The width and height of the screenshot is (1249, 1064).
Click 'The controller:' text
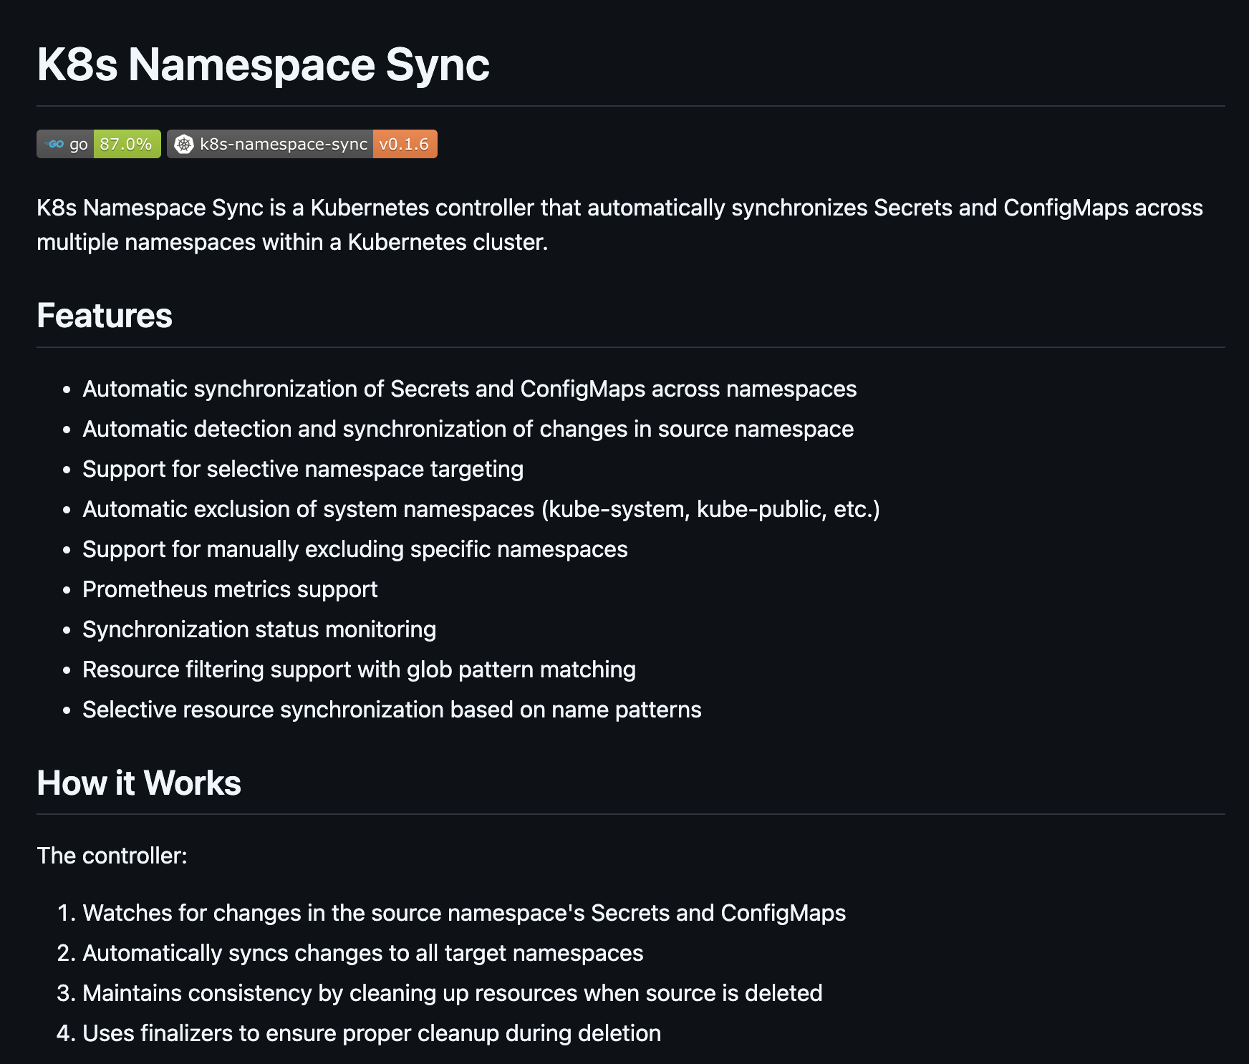click(112, 856)
